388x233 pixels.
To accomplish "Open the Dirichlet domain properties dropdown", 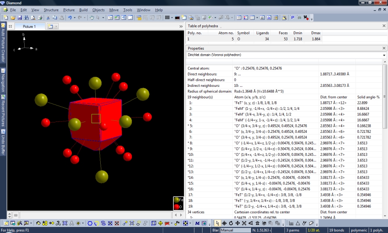I will [x=384, y=55].
